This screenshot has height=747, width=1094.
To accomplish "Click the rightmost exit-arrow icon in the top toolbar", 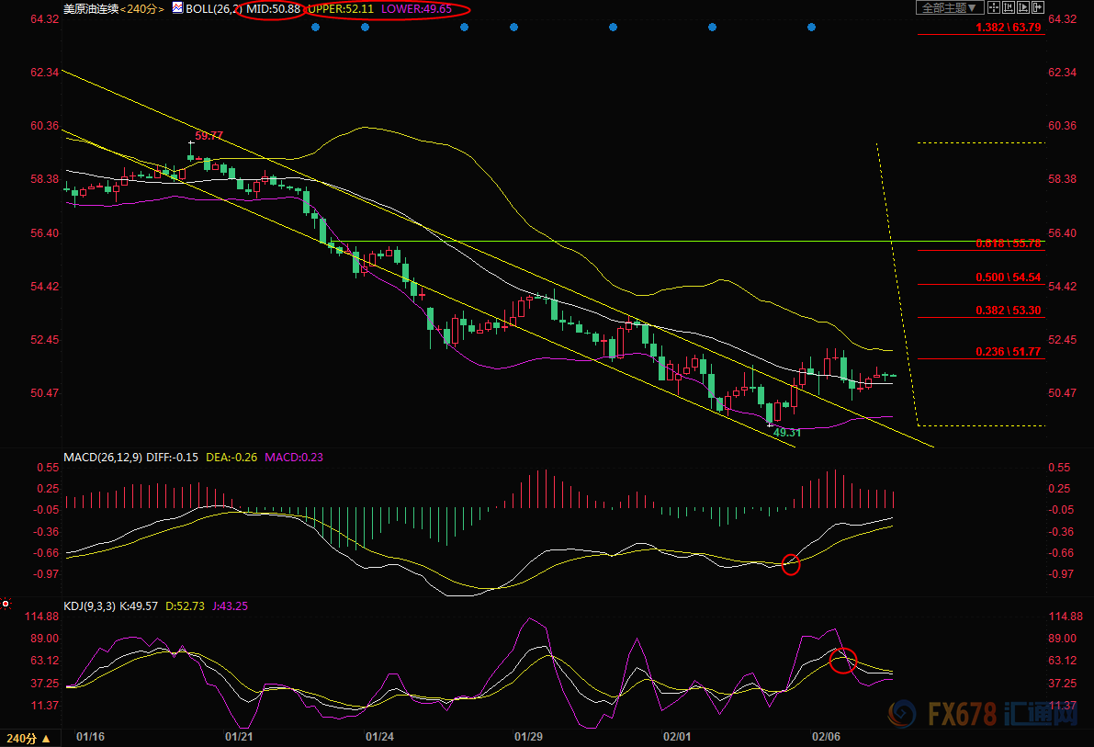I will coord(1038,7).
